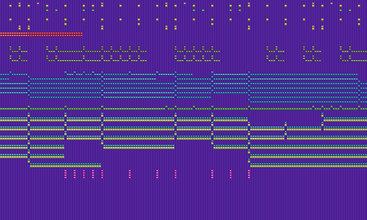Click the rightmost pink note at top edge
367x220 pixels.
(x=331, y=3)
